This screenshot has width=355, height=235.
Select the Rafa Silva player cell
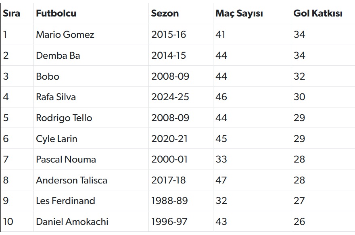(56, 97)
